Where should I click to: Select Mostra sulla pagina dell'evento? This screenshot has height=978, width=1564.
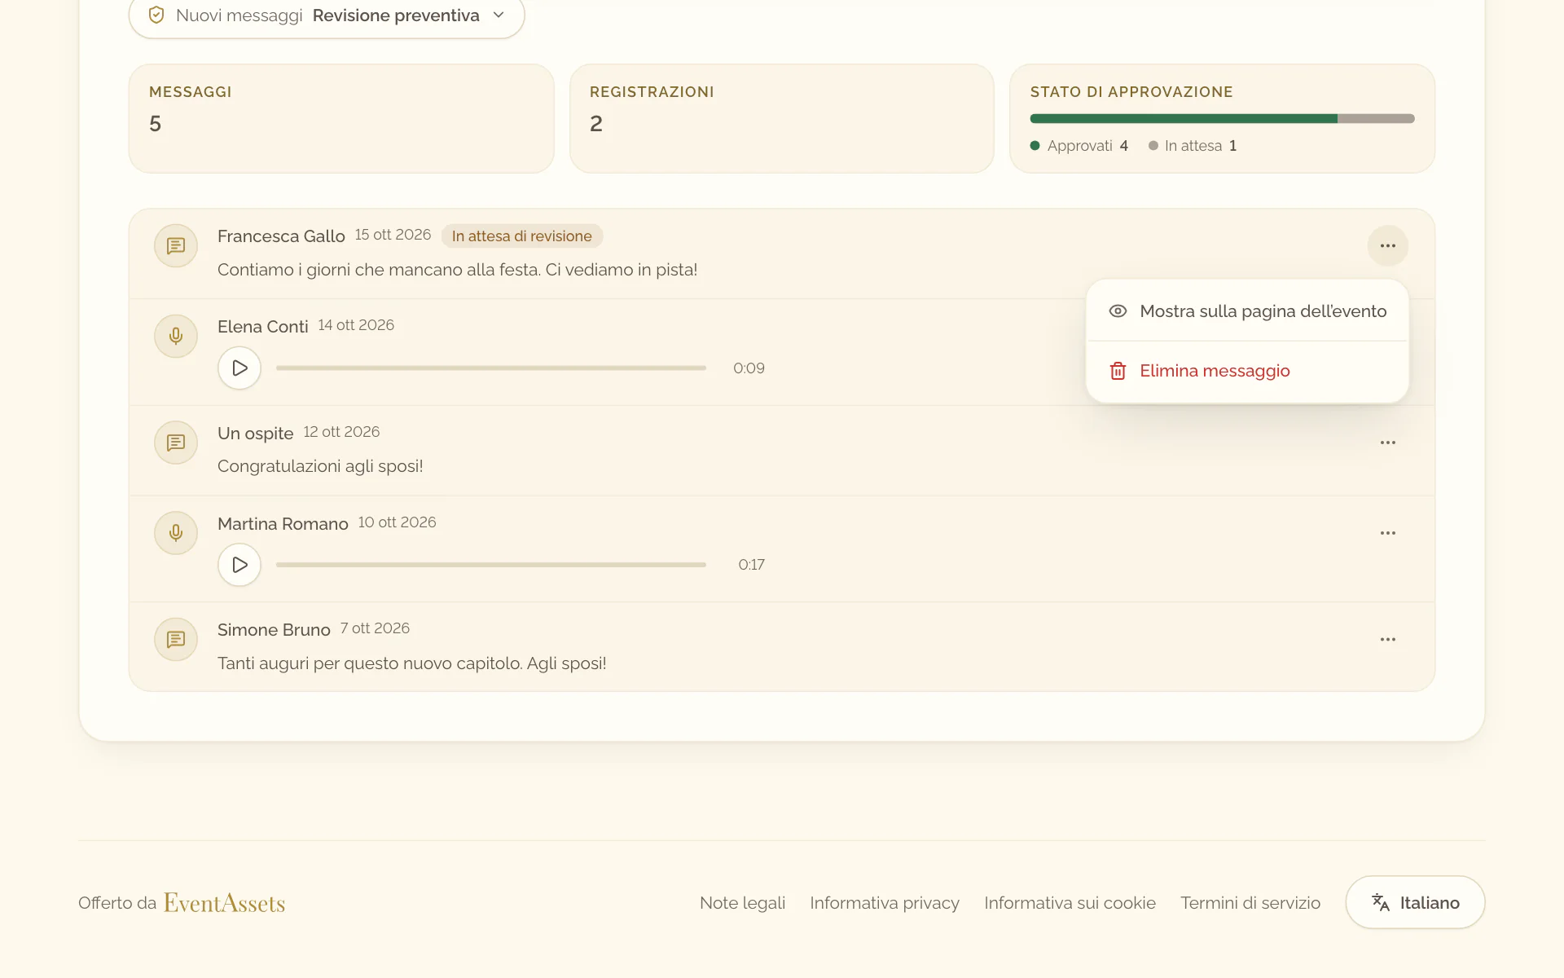coord(1247,311)
